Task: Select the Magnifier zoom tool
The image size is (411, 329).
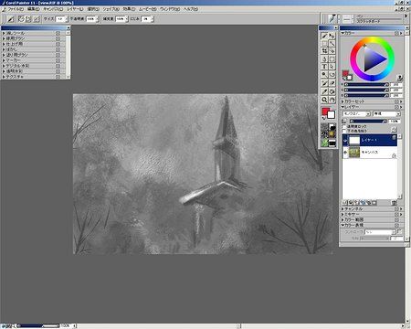Action: click(x=324, y=100)
